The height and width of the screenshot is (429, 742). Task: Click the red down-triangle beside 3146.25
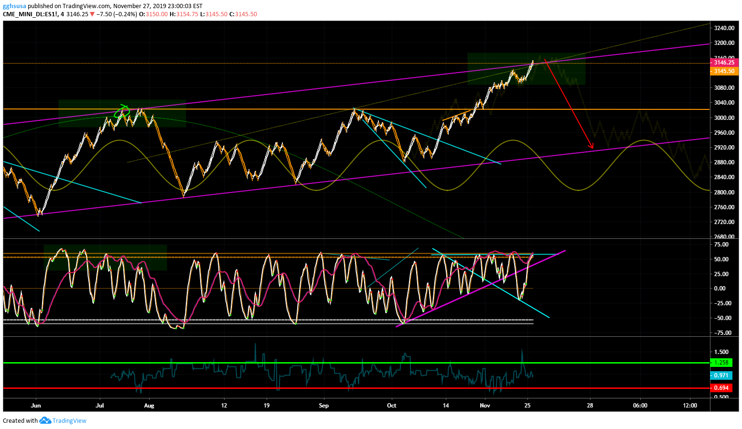[92, 14]
